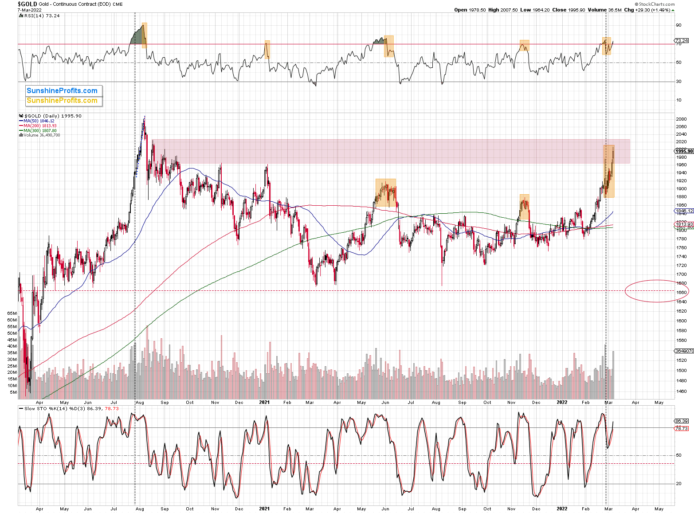Click the orange highlight box at March 2022 price

click(609, 171)
